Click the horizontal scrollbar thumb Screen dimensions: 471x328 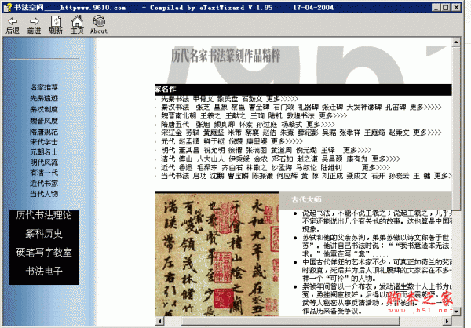pyautogui.click(x=290, y=321)
